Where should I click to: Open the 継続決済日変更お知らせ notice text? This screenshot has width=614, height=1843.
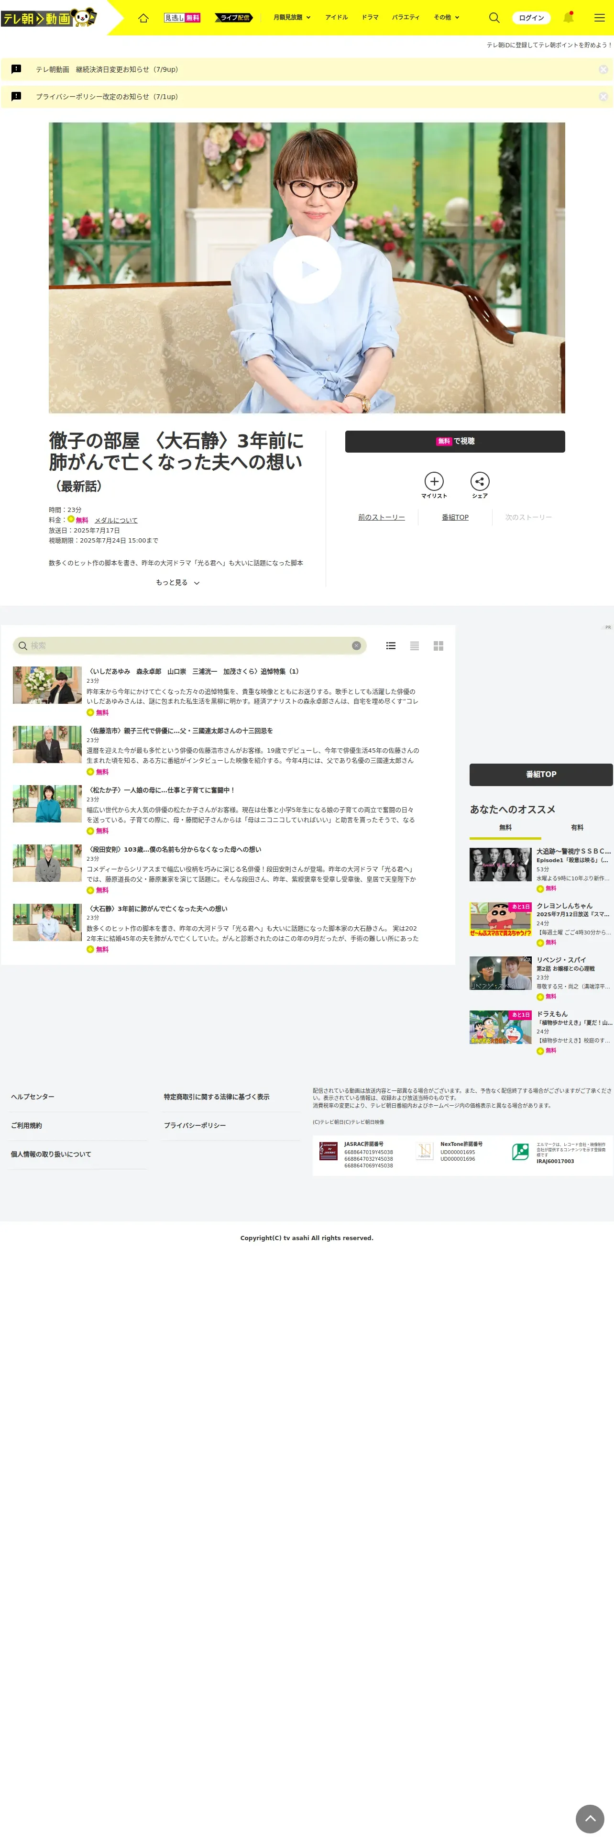[x=107, y=69]
